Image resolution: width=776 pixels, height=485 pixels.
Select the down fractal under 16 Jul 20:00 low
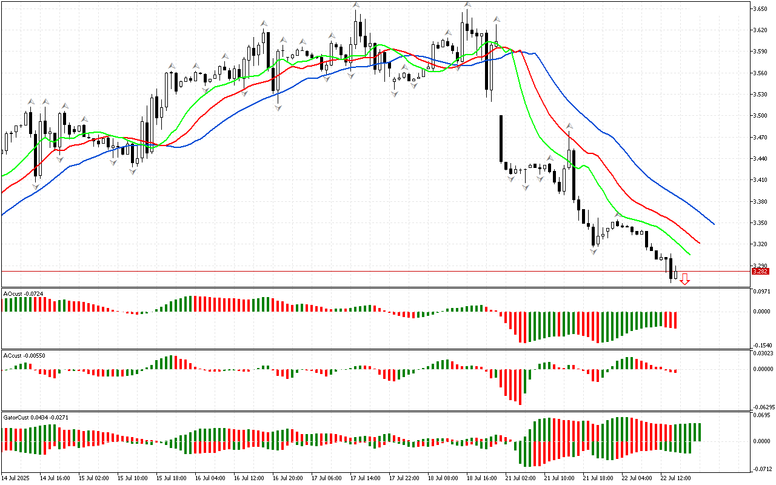pyautogui.click(x=278, y=107)
